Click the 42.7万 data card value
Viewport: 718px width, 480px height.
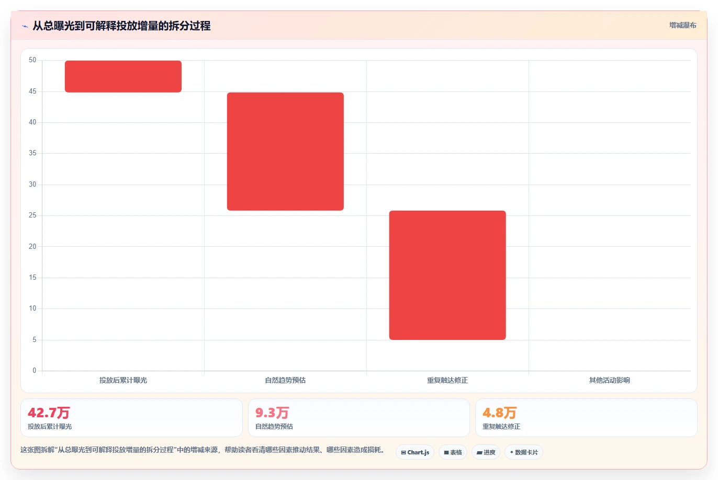(x=49, y=413)
